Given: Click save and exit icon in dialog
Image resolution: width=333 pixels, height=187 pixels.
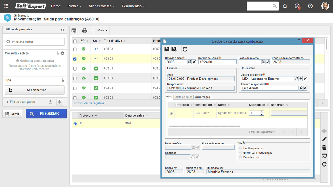Looking at the screenshot, I should point(174,49).
